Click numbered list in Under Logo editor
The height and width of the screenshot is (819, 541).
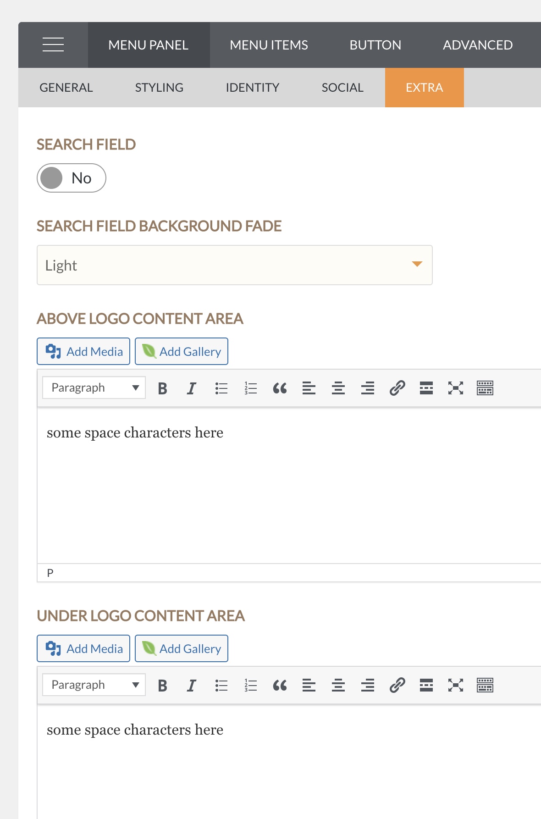pyautogui.click(x=250, y=686)
